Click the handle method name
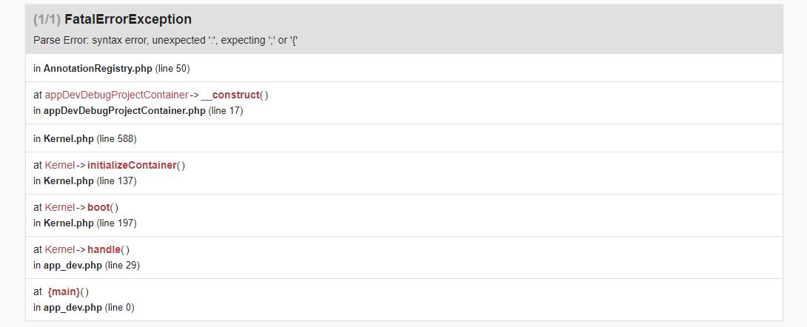The height and width of the screenshot is (327, 807). (x=104, y=249)
